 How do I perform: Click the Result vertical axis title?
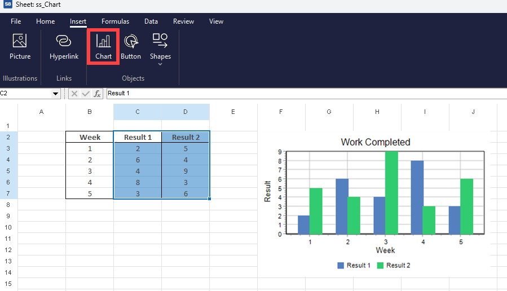(267, 191)
